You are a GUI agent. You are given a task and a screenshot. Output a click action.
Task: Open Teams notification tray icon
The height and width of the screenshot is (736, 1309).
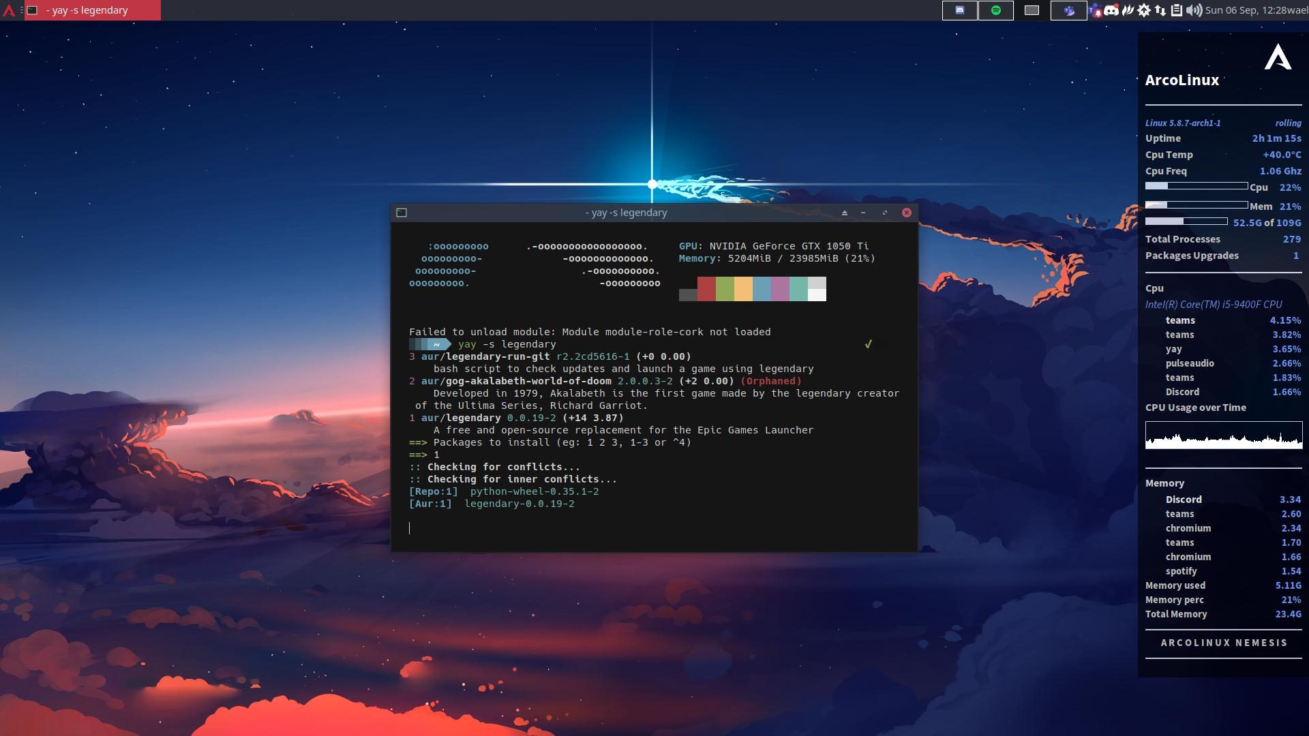coord(1095,10)
